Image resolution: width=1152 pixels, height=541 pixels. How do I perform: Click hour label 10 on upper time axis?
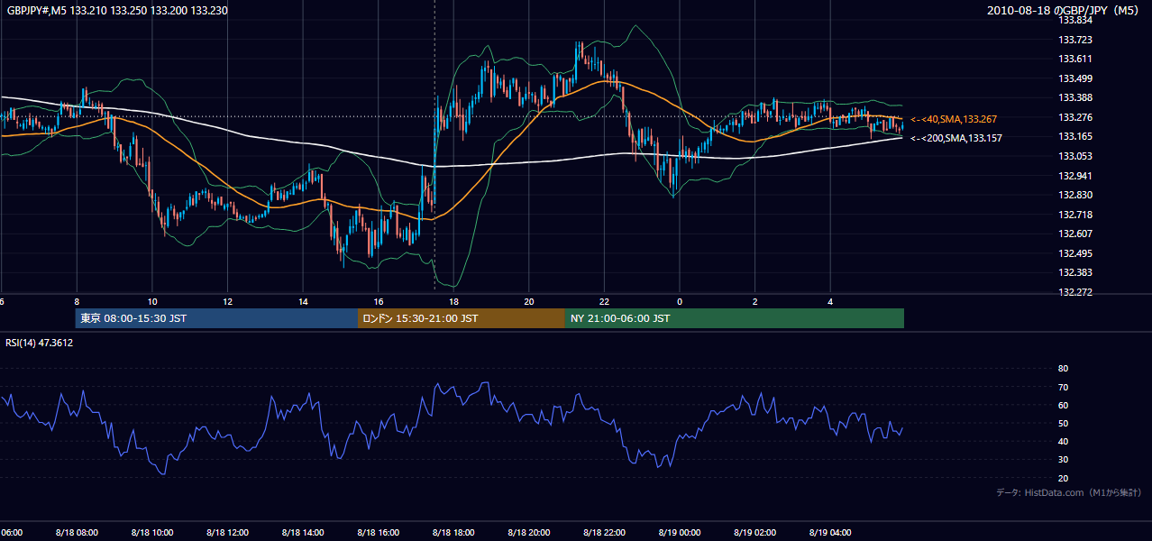click(152, 301)
